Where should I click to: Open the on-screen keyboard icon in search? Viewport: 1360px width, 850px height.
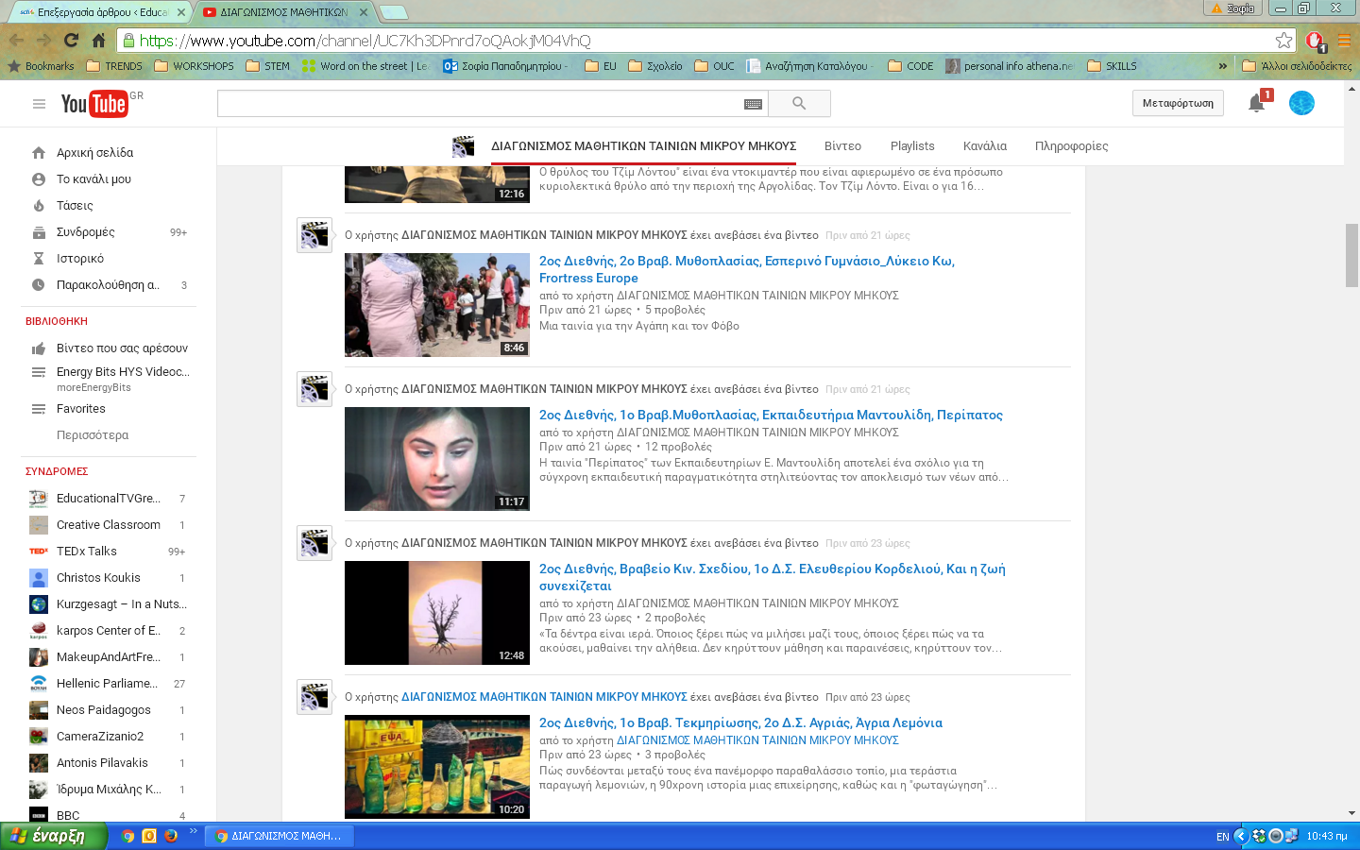tap(753, 104)
